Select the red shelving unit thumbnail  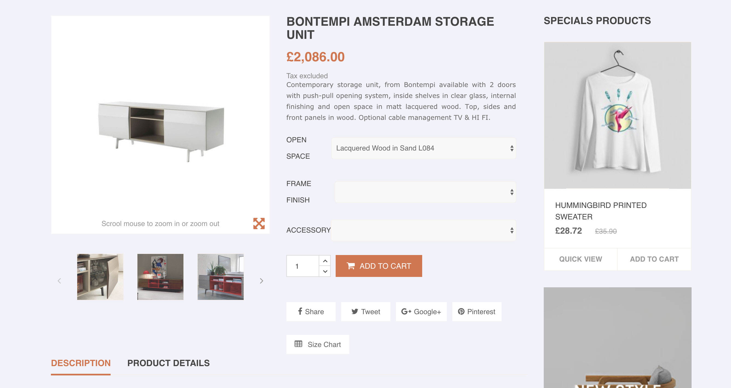[220, 277]
